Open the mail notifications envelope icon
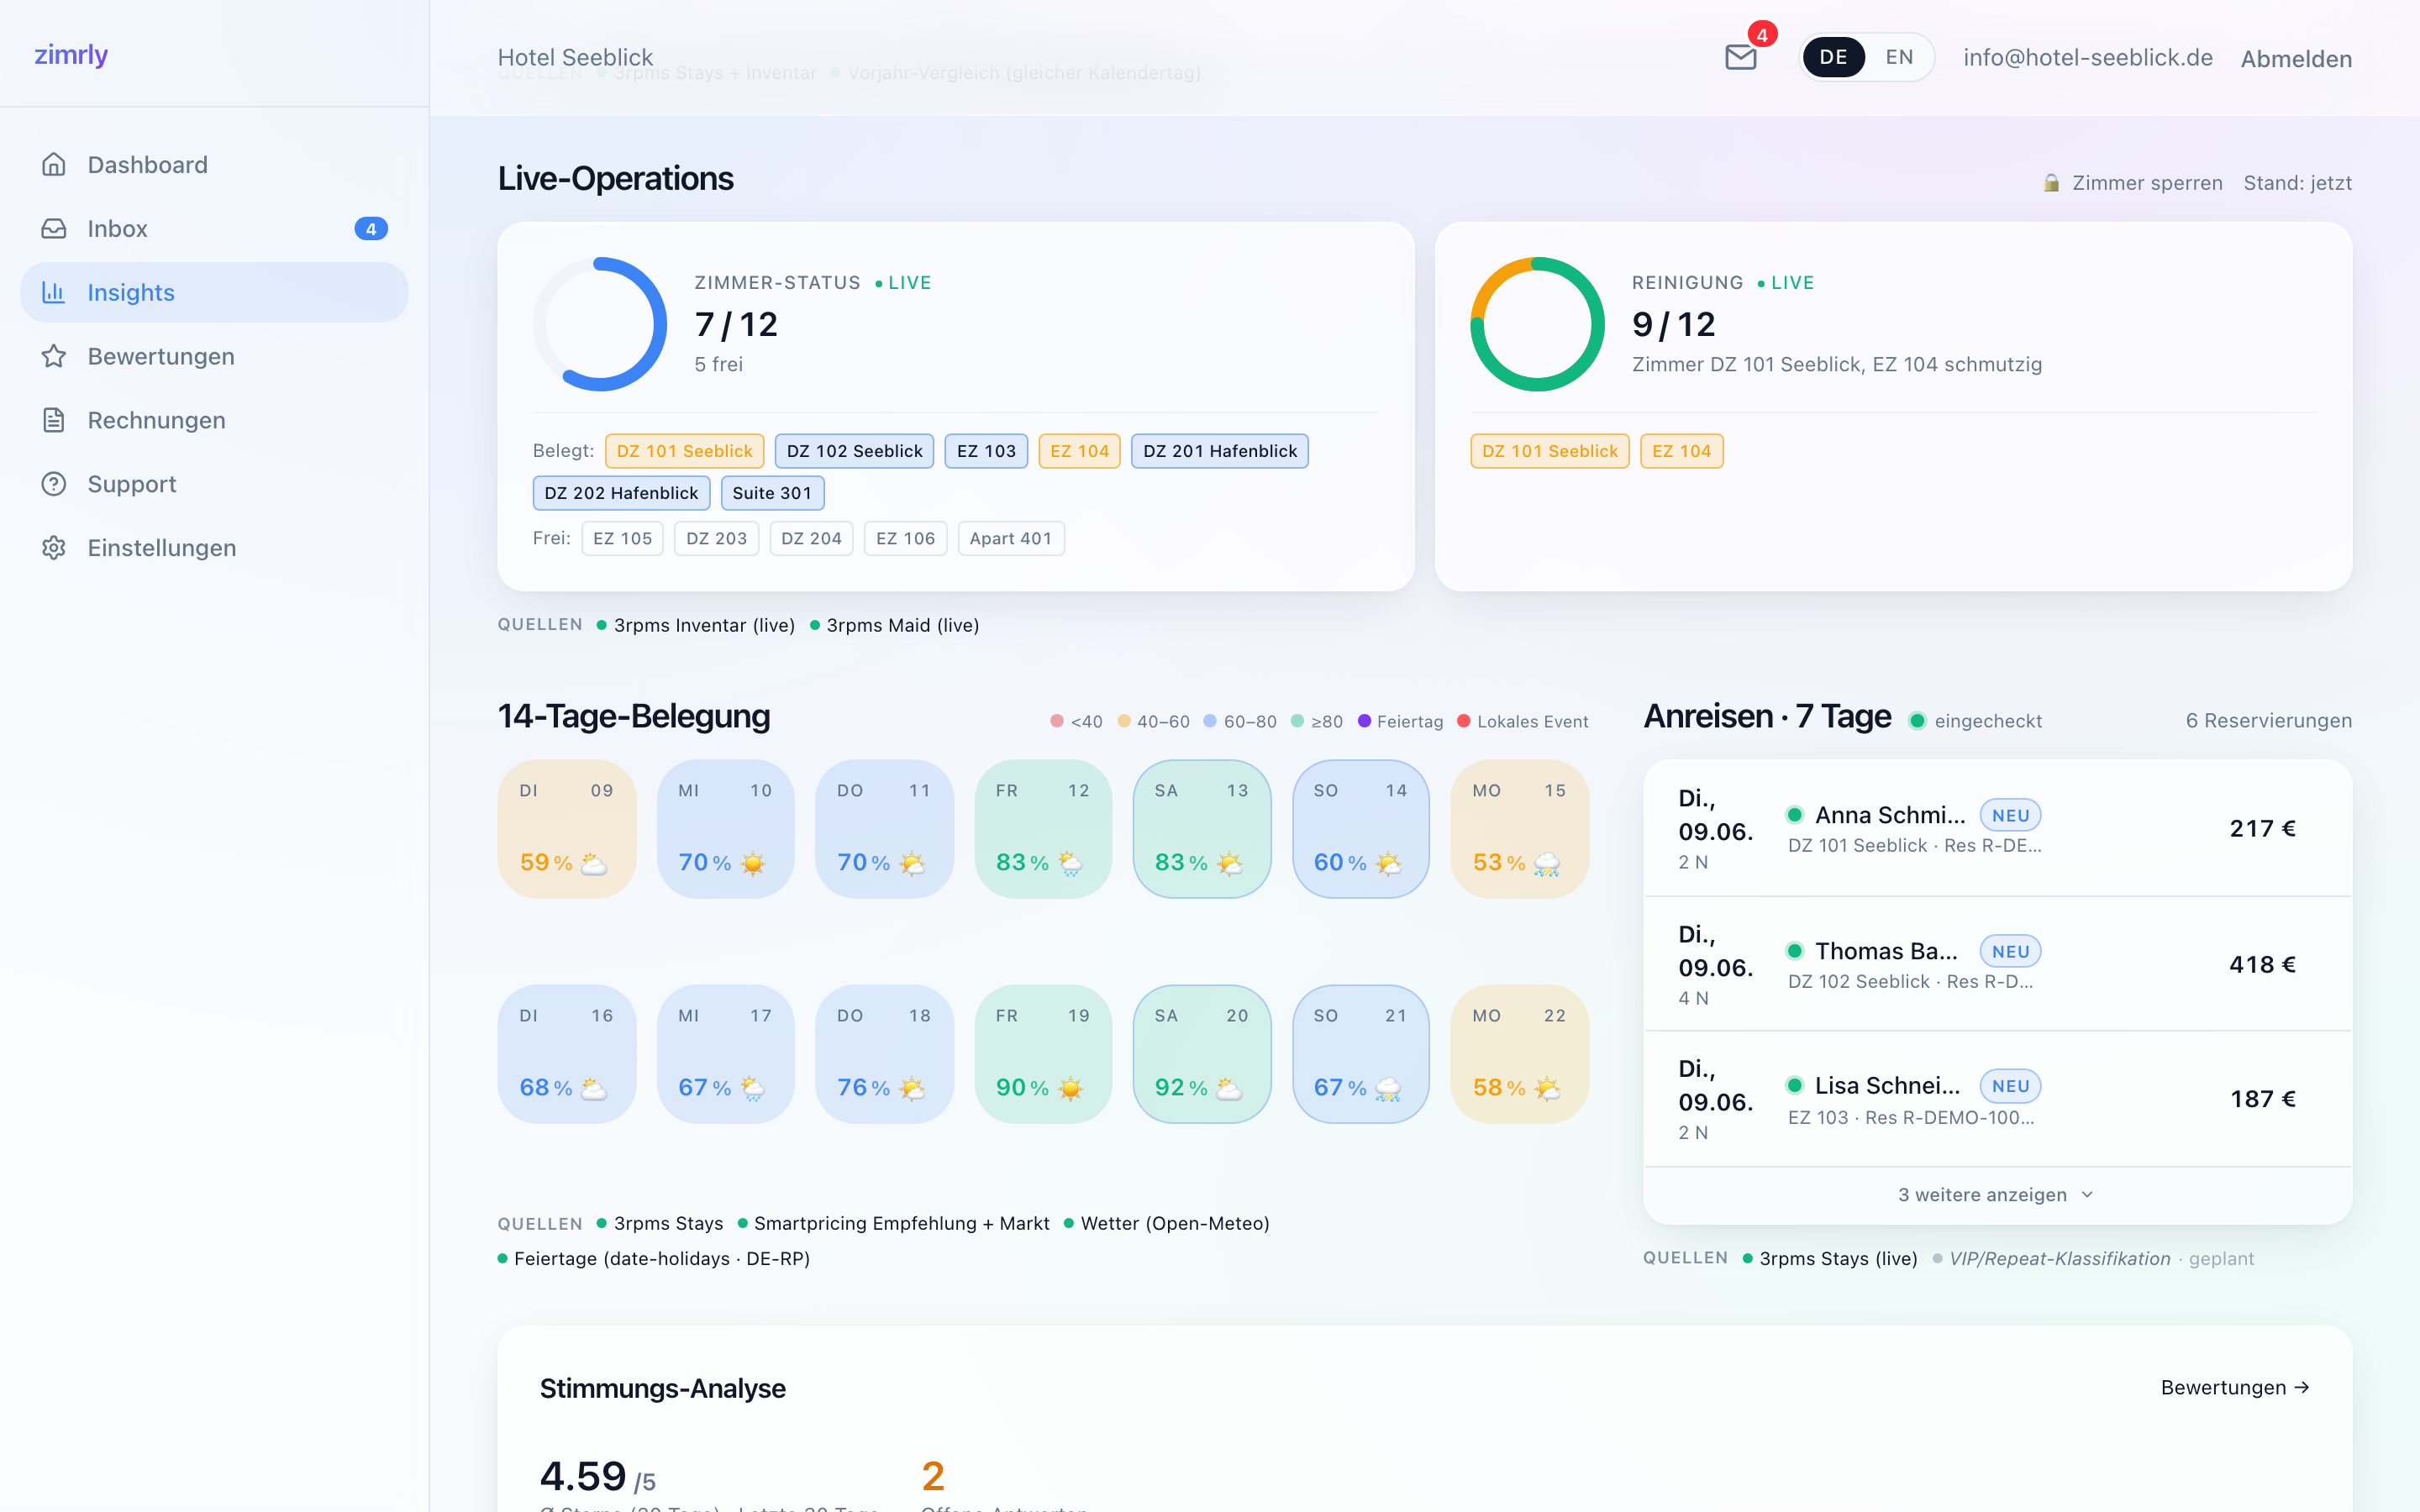Viewport: 2420px width, 1512px height. pyautogui.click(x=1741, y=57)
